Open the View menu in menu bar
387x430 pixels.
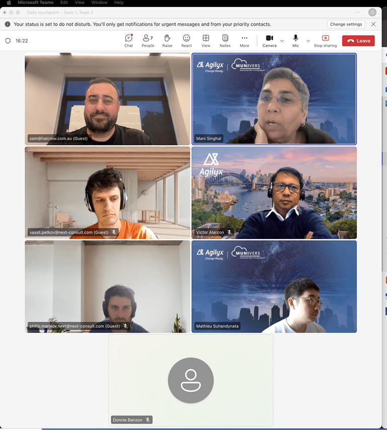pyautogui.click(x=80, y=3)
